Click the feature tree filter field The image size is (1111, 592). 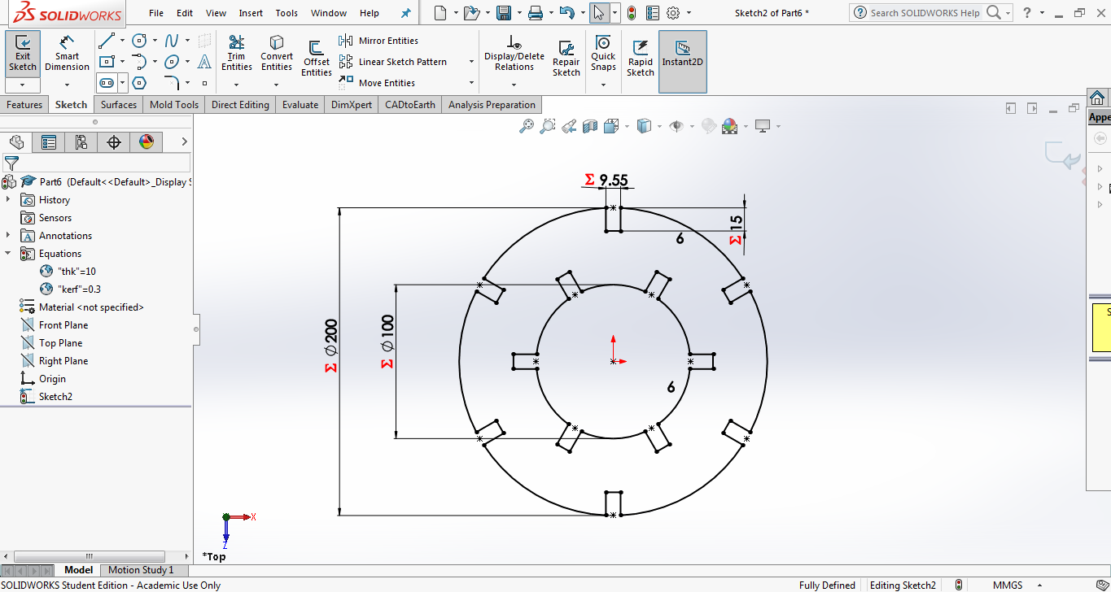(x=97, y=163)
